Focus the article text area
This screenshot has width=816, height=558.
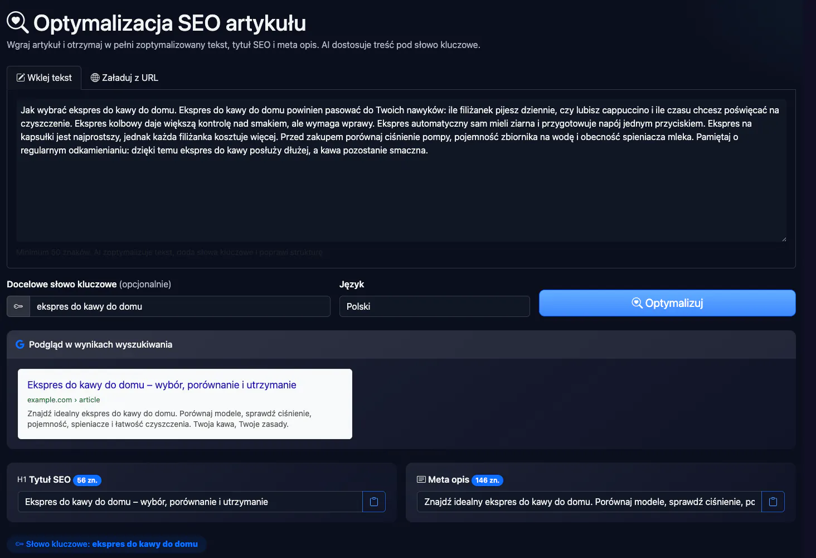click(401, 170)
